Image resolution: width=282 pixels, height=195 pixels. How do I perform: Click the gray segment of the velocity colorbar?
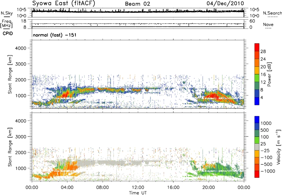click(257, 147)
